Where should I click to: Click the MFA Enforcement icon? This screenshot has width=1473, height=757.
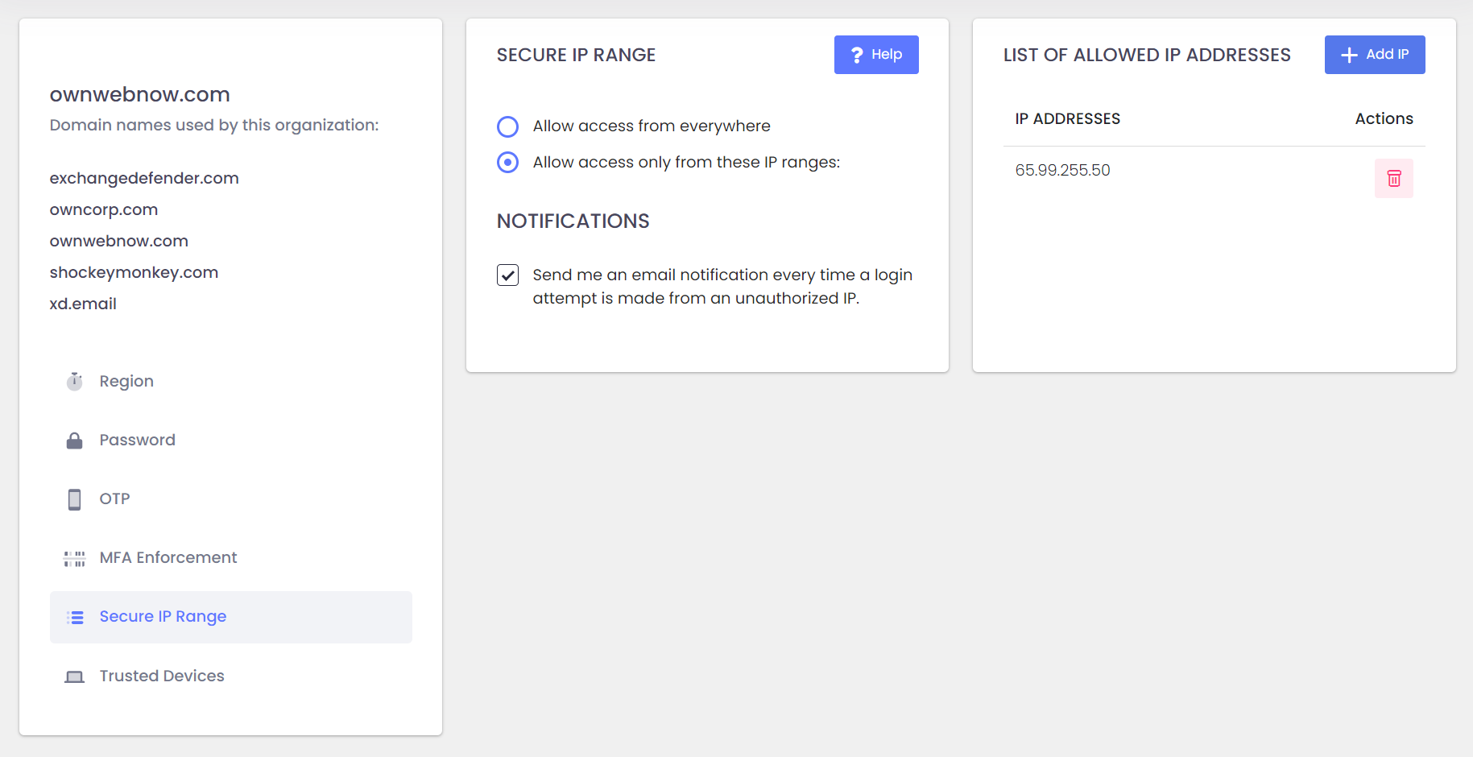75,558
